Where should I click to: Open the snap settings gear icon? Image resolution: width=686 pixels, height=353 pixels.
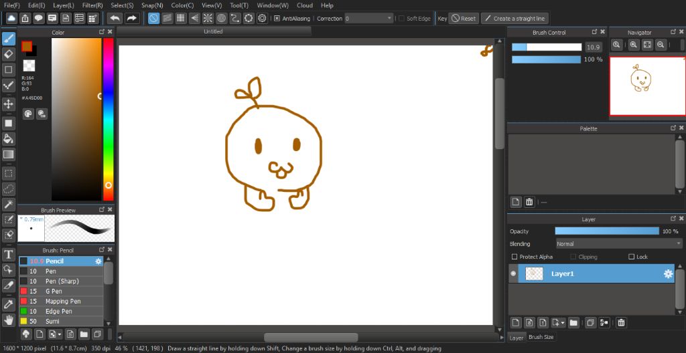(262, 18)
